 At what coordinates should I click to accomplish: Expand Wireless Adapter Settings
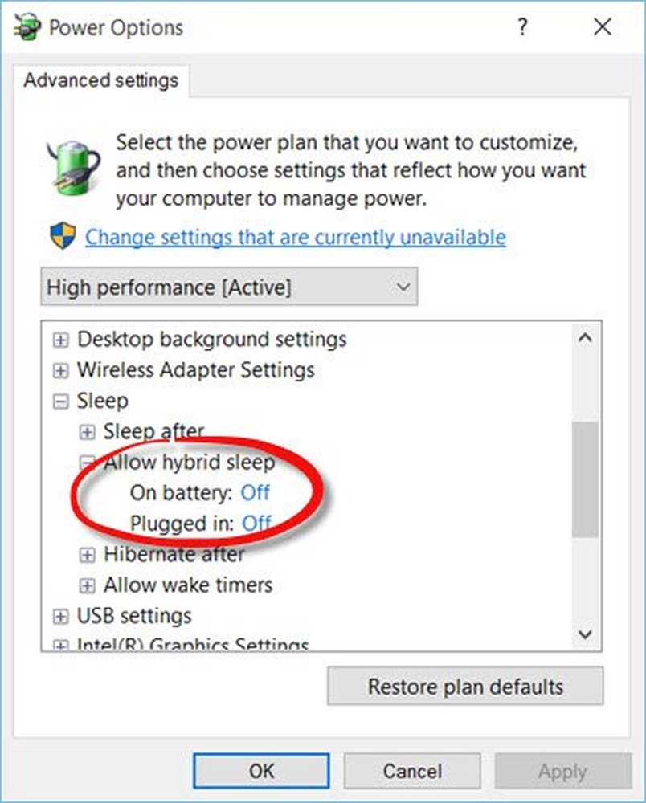[x=60, y=371]
